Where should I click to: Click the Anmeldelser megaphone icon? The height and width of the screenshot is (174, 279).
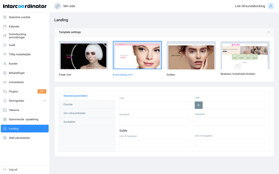click(x=5, y=82)
